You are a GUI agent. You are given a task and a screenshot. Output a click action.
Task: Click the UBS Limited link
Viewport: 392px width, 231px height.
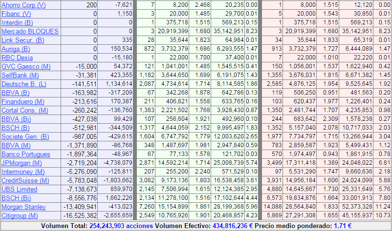[x=19, y=189]
